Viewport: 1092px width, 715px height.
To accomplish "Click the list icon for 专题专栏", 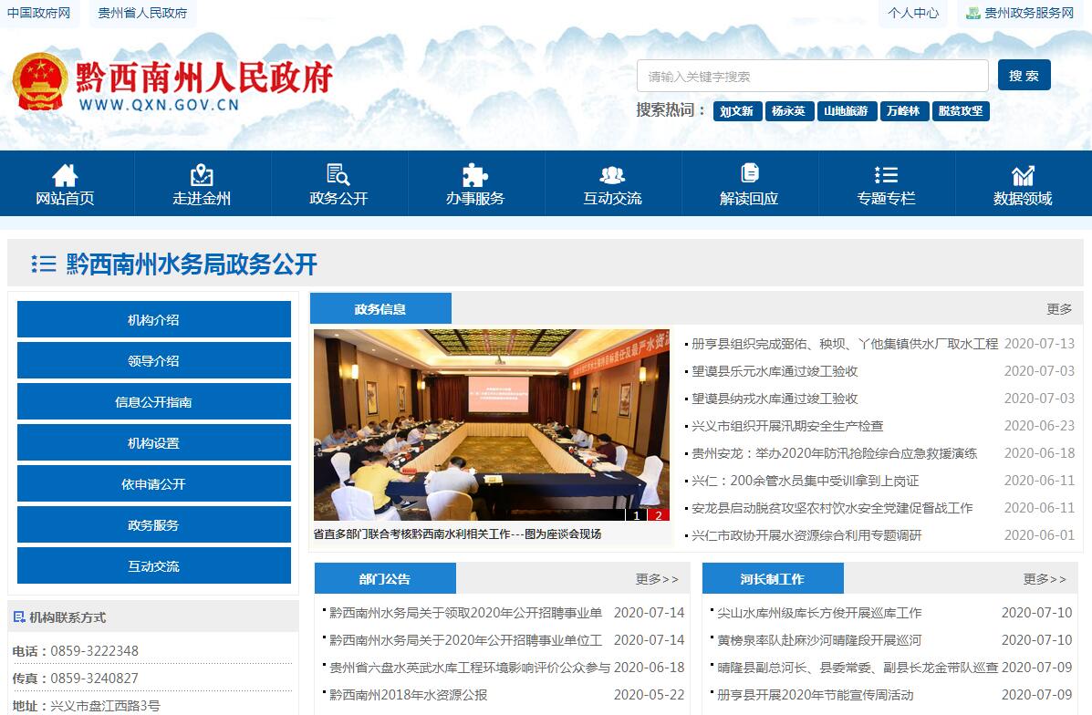I will coord(886,175).
